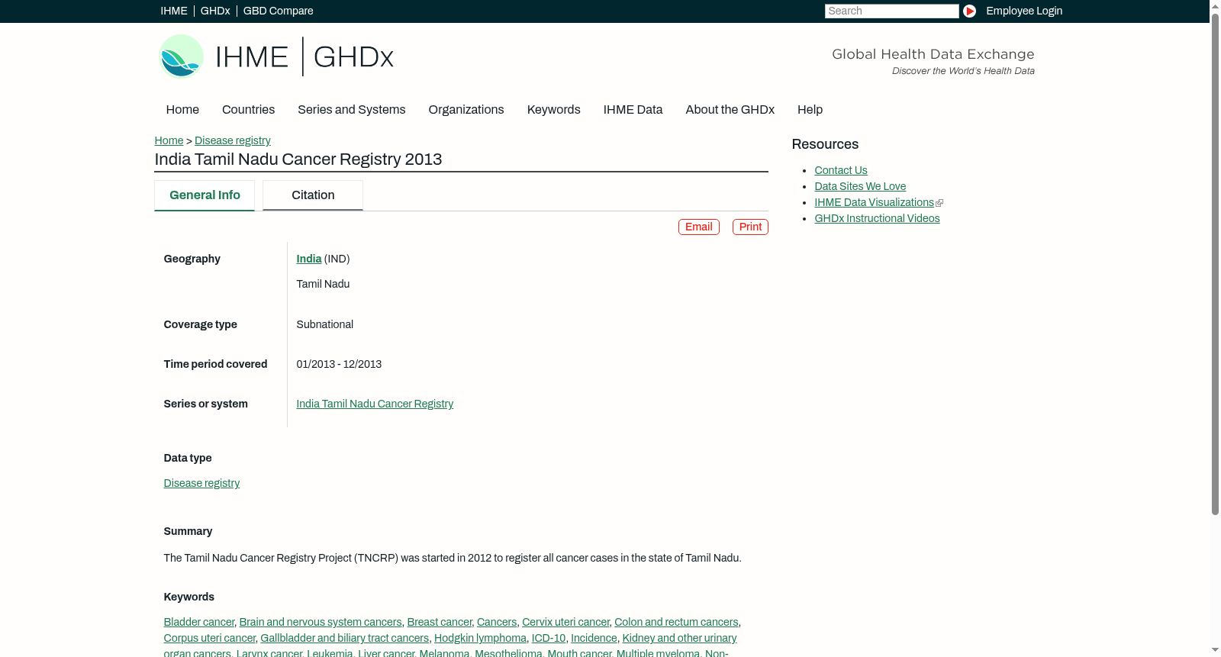This screenshot has height=657, width=1221.
Task: Click Corpus uteri cancer keyword
Action: click(x=209, y=638)
